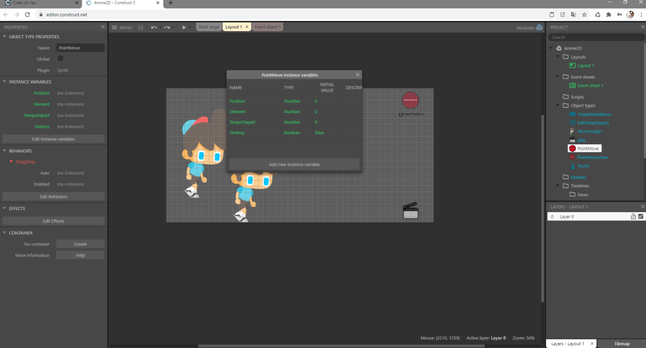Select the Touch object icon in Project panel
646x348 pixels.
572,166
